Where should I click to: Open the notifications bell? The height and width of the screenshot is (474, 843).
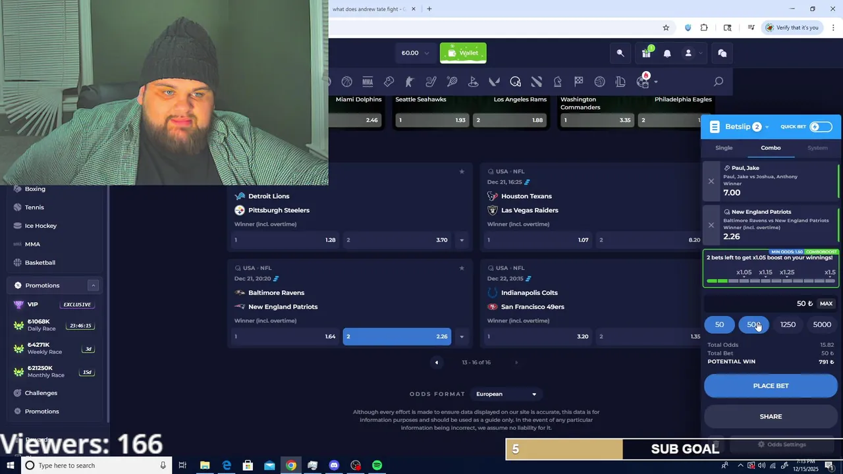(x=667, y=53)
